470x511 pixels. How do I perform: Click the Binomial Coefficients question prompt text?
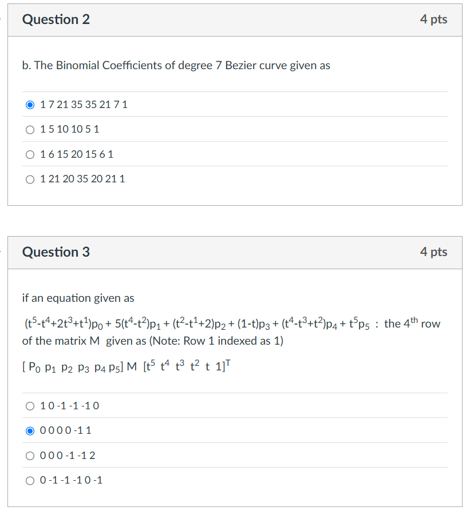point(176,65)
